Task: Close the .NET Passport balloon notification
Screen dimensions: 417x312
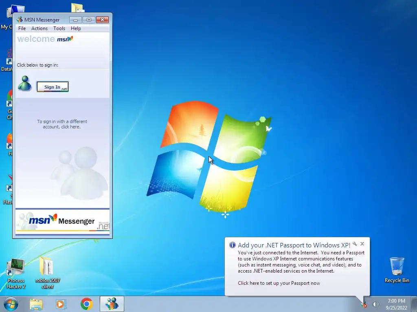Action: click(362, 244)
